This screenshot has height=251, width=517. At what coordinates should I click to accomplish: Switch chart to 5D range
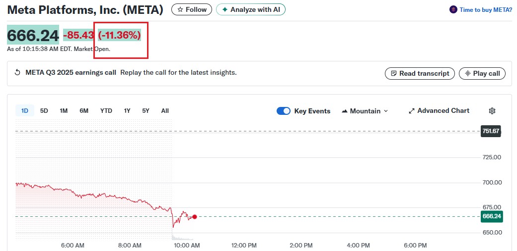[x=44, y=111]
